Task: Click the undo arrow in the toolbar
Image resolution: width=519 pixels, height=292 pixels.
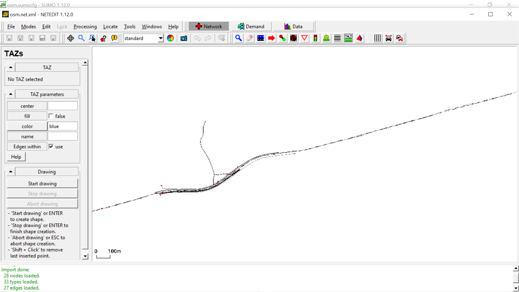Action: click(197, 38)
